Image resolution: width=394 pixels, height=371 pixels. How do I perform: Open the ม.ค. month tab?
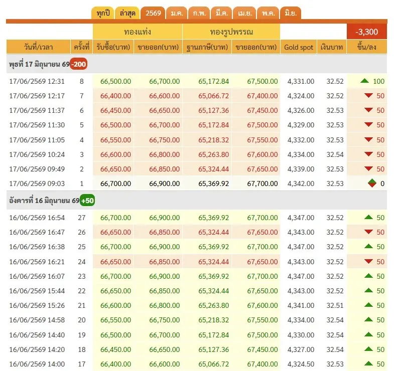coord(177,13)
